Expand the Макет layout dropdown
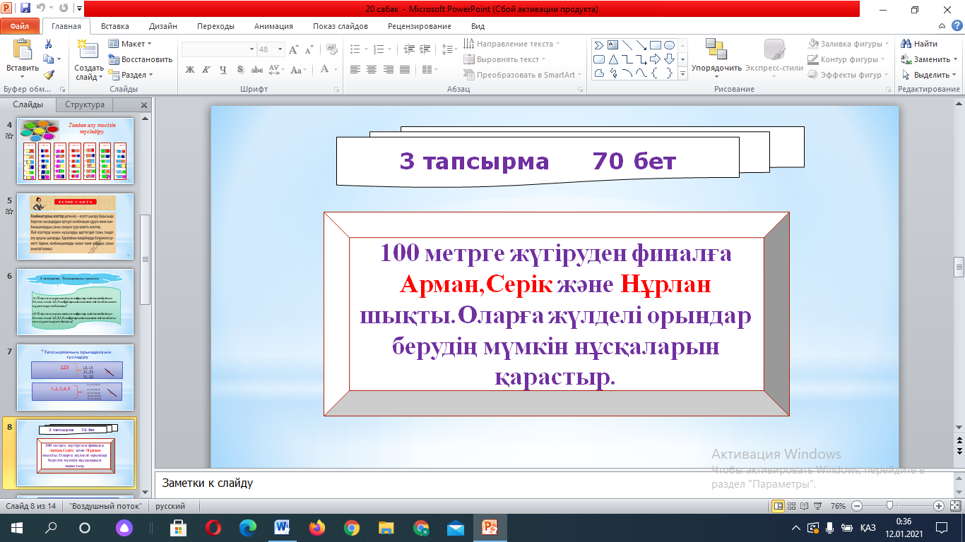965x542 pixels. point(131,44)
